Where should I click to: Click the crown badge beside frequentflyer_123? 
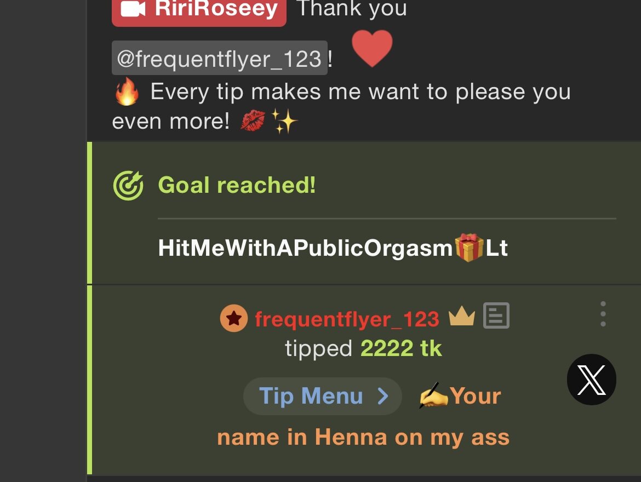(x=461, y=316)
